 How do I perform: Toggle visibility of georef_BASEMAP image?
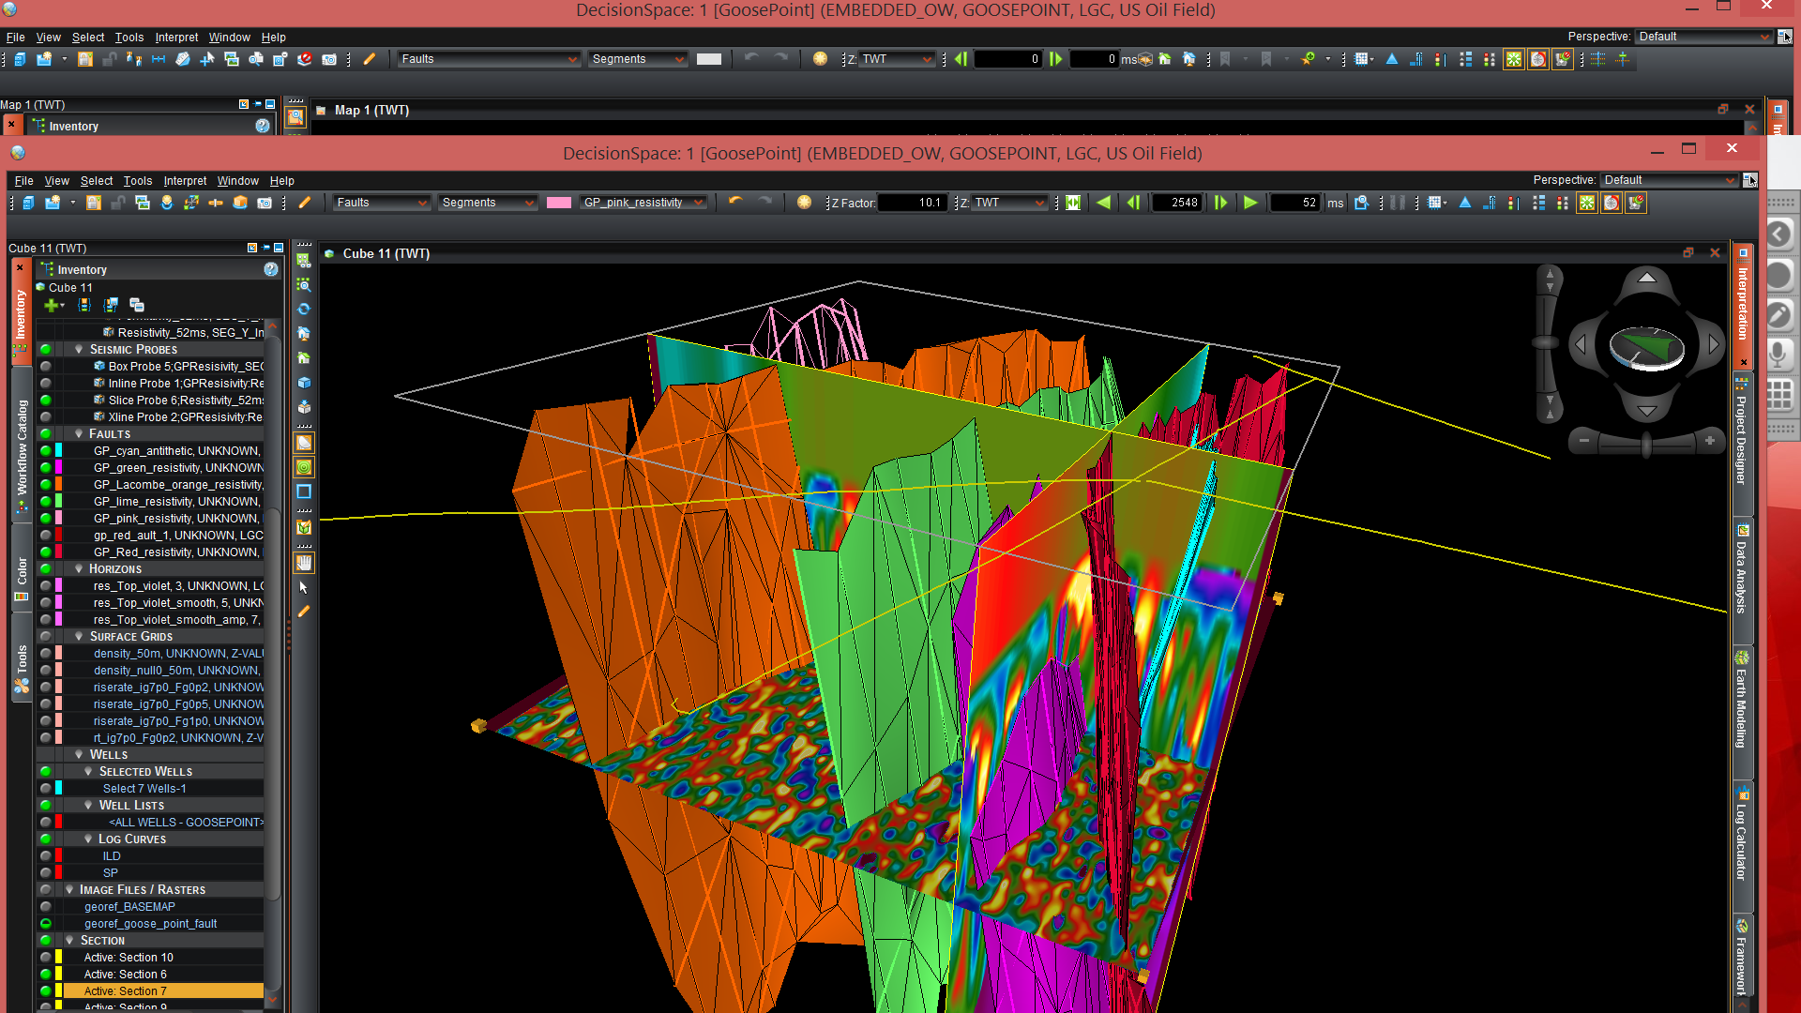click(45, 907)
